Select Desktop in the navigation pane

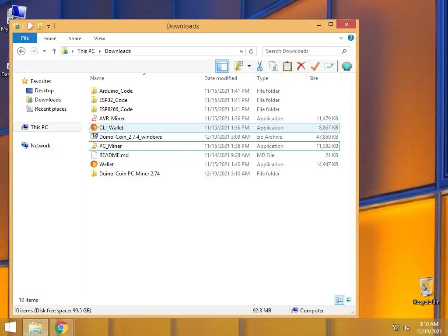tap(44, 91)
